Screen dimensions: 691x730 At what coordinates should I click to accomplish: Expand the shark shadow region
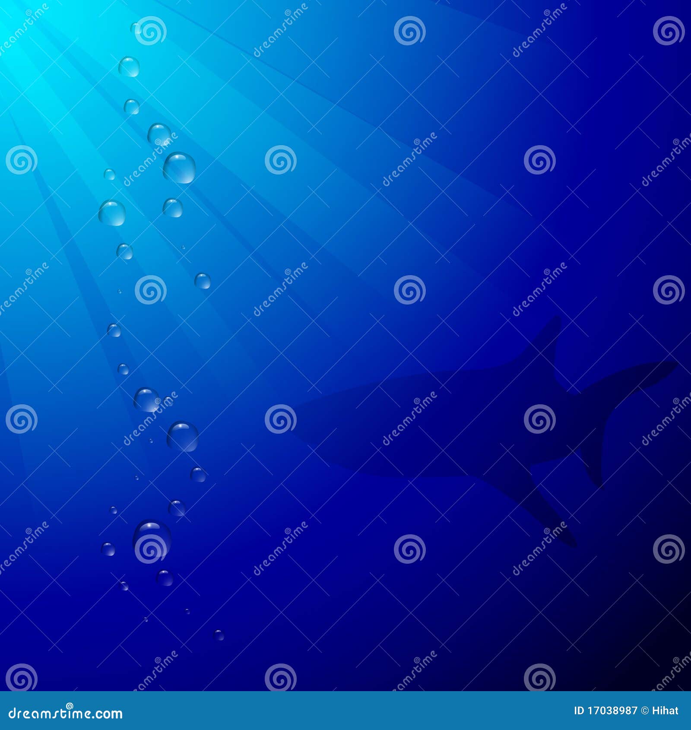(x=475, y=432)
